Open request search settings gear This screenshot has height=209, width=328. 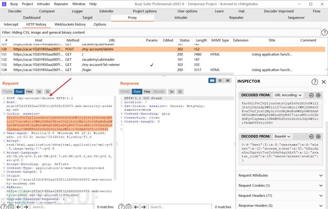coord(11,207)
